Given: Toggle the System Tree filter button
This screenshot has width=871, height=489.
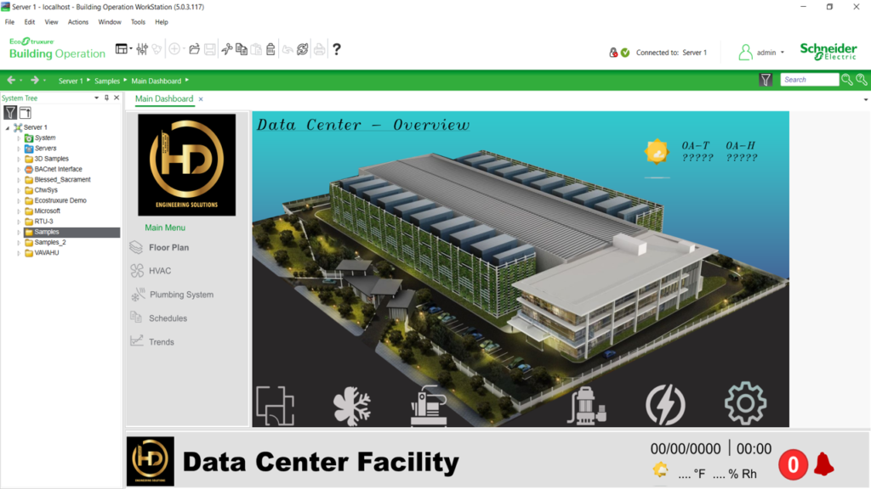Looking at the screenshot, I should (x=10, y=112).
